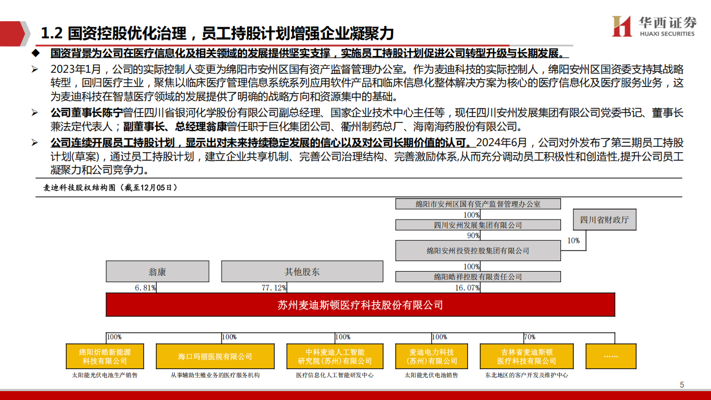711x400 pixels.
Task: Select the bold heading line 国资背景为公司
Action: (309, 54)
